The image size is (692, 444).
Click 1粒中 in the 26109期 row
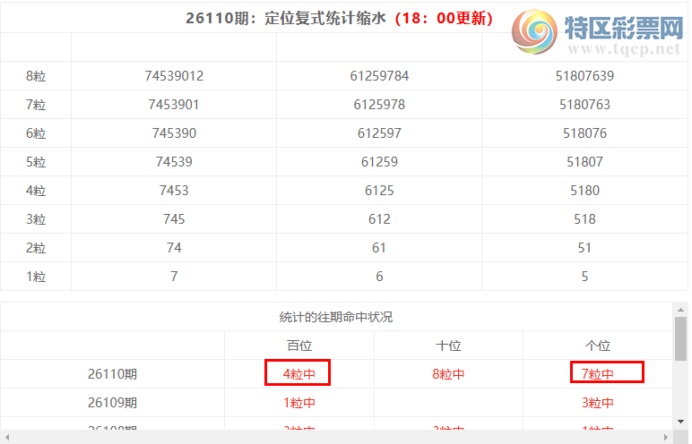(x=298, y=403)
